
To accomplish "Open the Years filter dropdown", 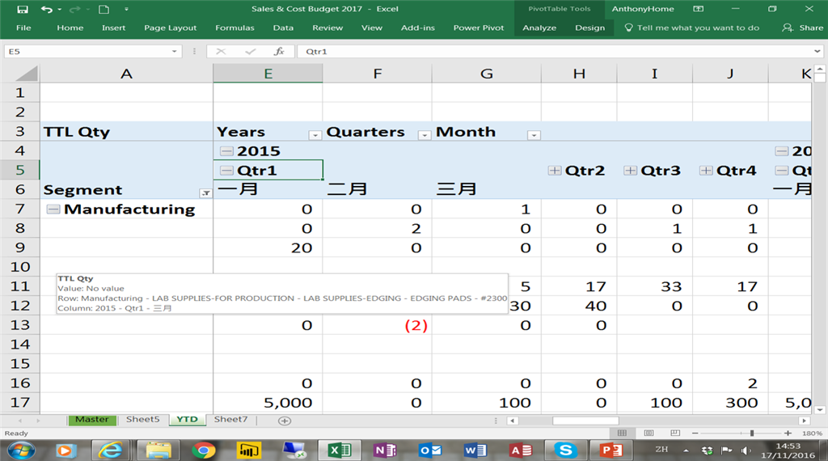I will (315, 135).
